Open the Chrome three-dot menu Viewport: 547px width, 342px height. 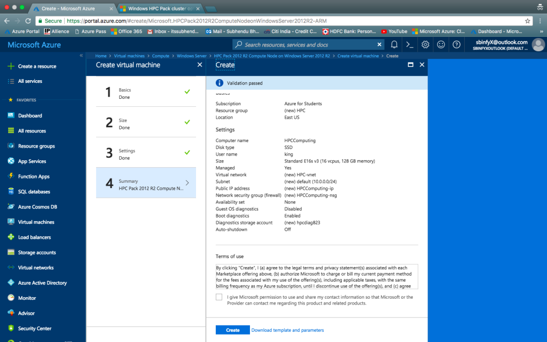click(x=540, y=21)
